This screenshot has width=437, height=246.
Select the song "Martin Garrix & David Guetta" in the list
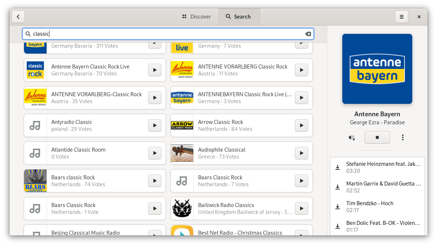coord(377,187)
